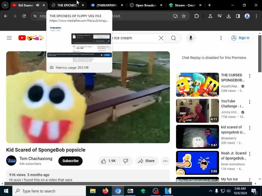
Task: Click the horizontal page scrollbar
Action: tap(128, 184)
